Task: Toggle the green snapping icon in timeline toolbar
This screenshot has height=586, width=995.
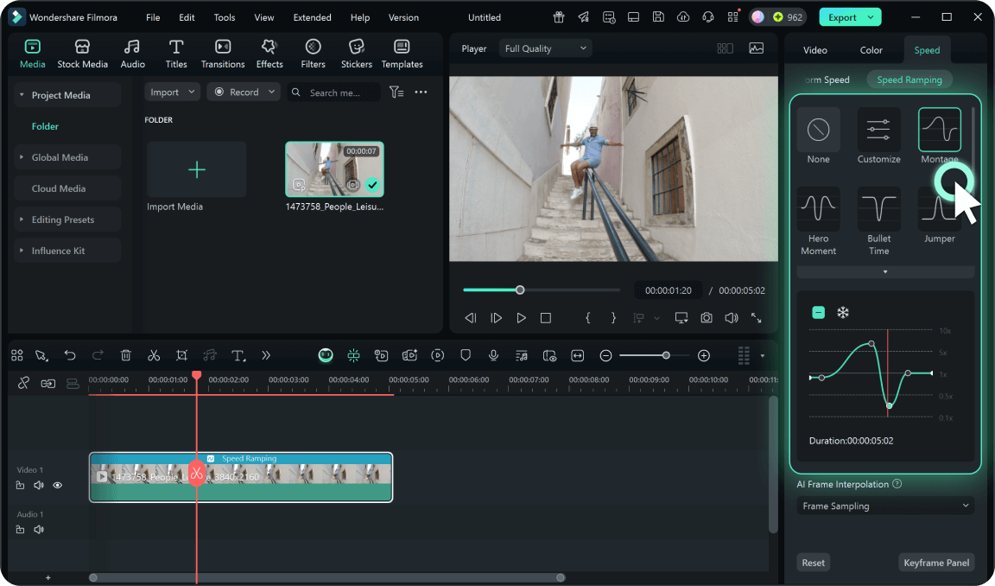Action: 353,355
